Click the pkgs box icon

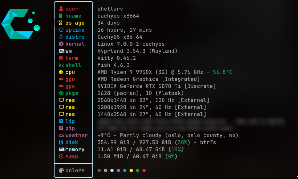(x=61, y=93)
